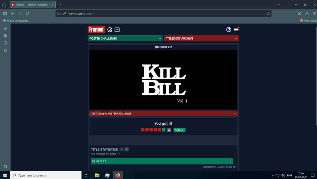Image resolution: width=317 pixels, height=179 pixels.
Task: Click the Framed logo
Action: tap(96, 29)
